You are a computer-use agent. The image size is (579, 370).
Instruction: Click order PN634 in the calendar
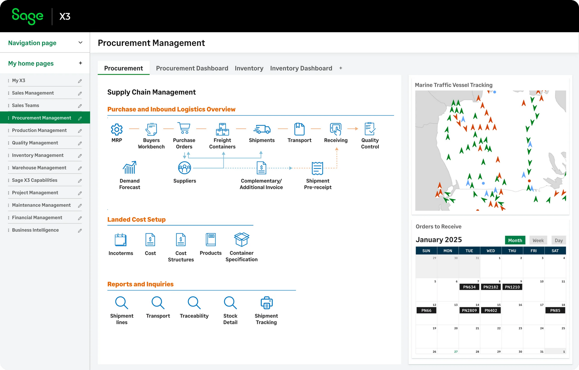point(469,287)
